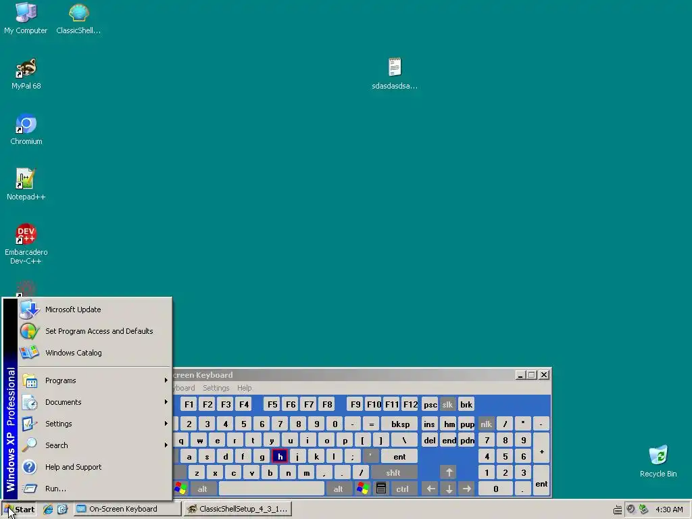Screen dimensions: 692x519
Task: Click the del key
Action: tap(429, 441)
